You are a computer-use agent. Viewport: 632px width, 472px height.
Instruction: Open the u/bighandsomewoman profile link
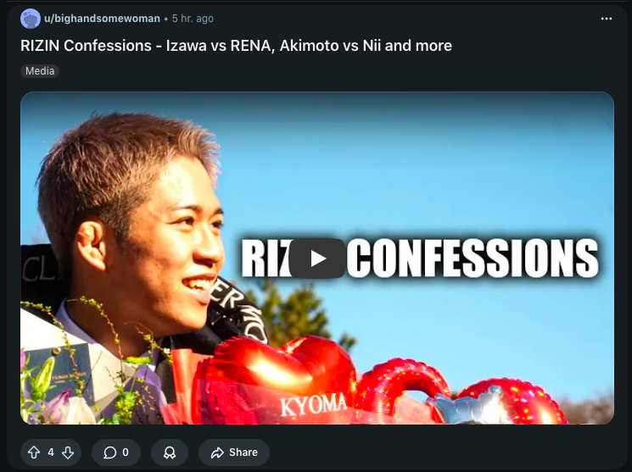coord(102,19)
